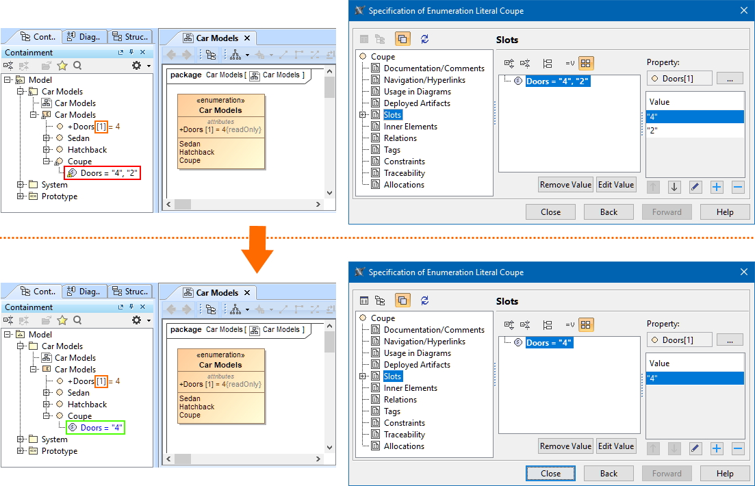
Task: Table view icon in lower specification dialog toolbar
Action: (x=364, y=300)
